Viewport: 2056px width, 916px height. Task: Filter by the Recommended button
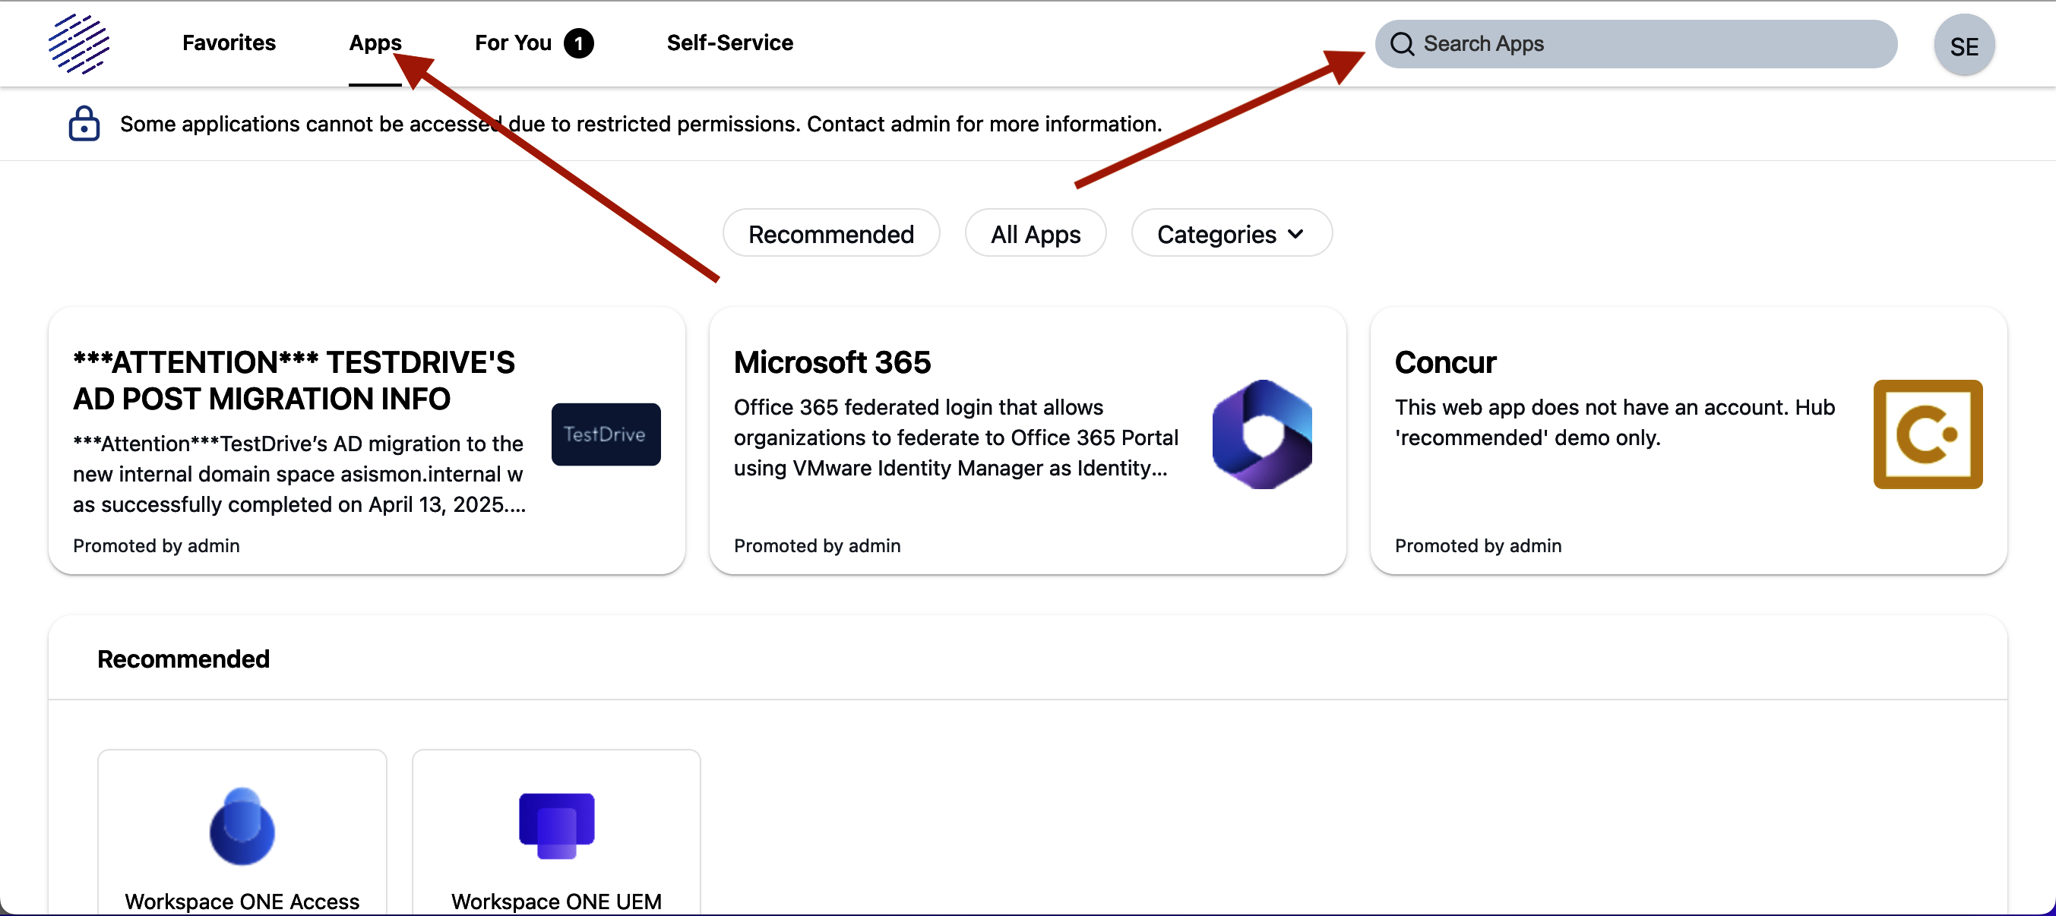[x=831, y=234]
